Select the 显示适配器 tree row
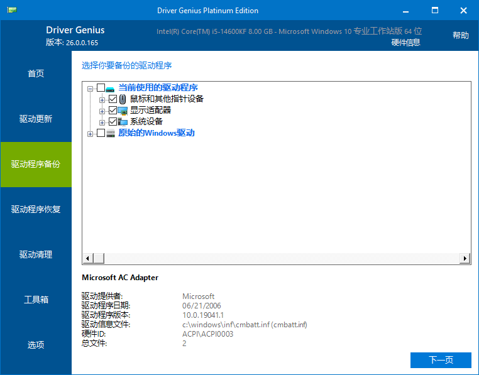The image size is (479, 375). click(151, 111)
